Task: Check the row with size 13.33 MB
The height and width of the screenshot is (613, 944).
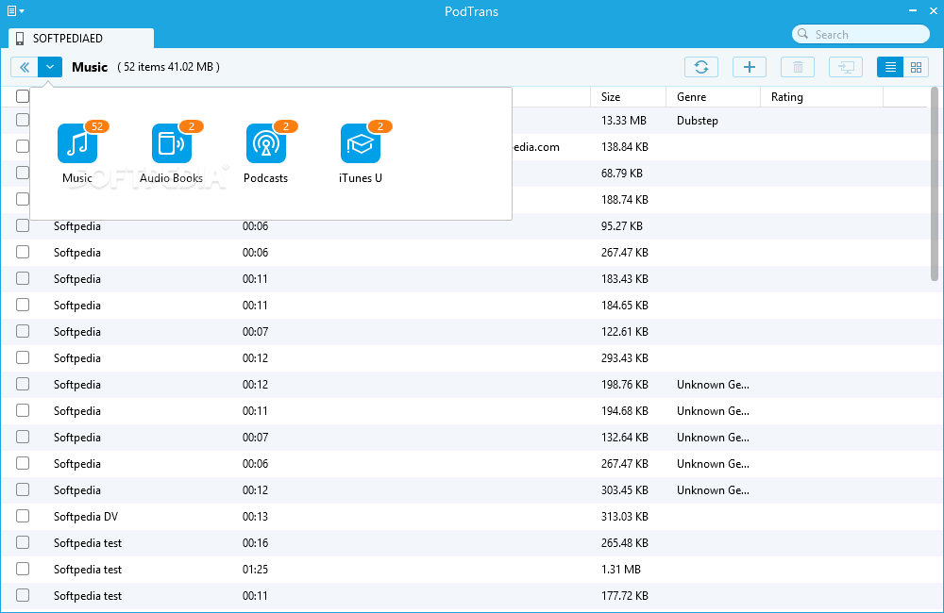Action: [x=23, y=120]
